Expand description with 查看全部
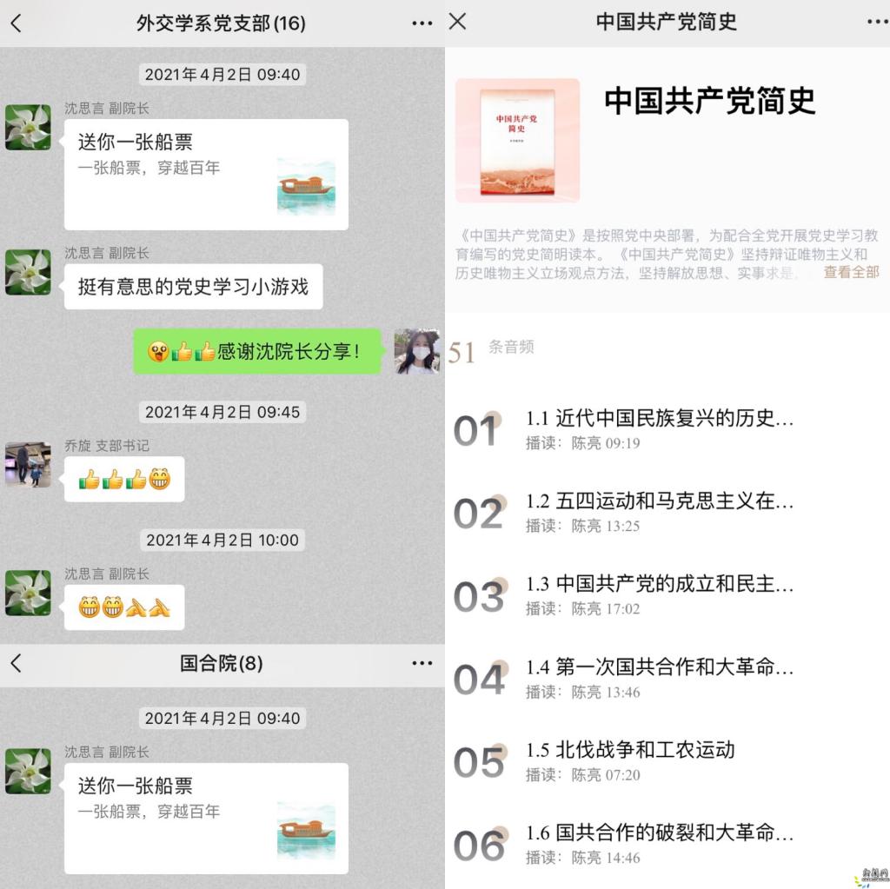 click(851, 273)
